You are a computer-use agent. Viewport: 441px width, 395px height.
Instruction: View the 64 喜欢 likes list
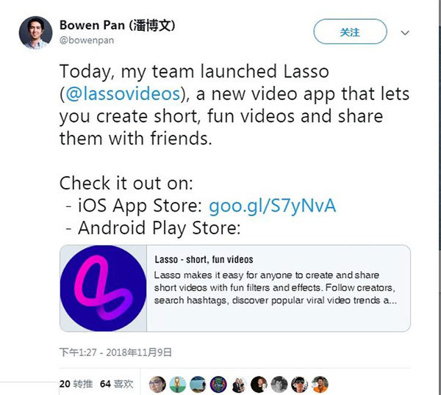[116, 384]
